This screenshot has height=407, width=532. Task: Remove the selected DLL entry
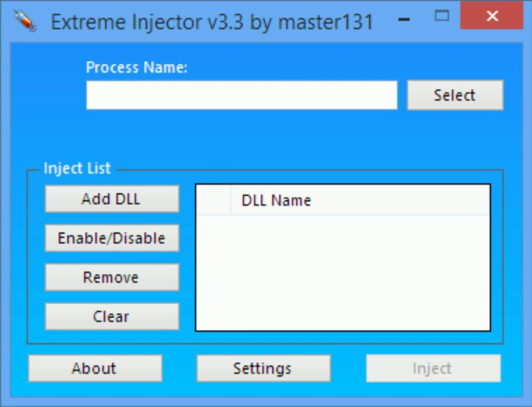pyautogui.click(x=112, y=277)
